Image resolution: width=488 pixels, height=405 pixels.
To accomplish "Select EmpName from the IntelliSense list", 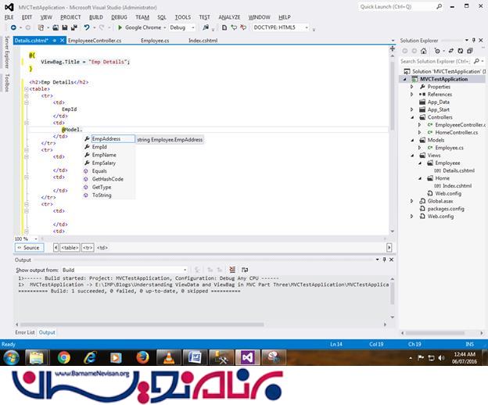I will click(103, 155).
